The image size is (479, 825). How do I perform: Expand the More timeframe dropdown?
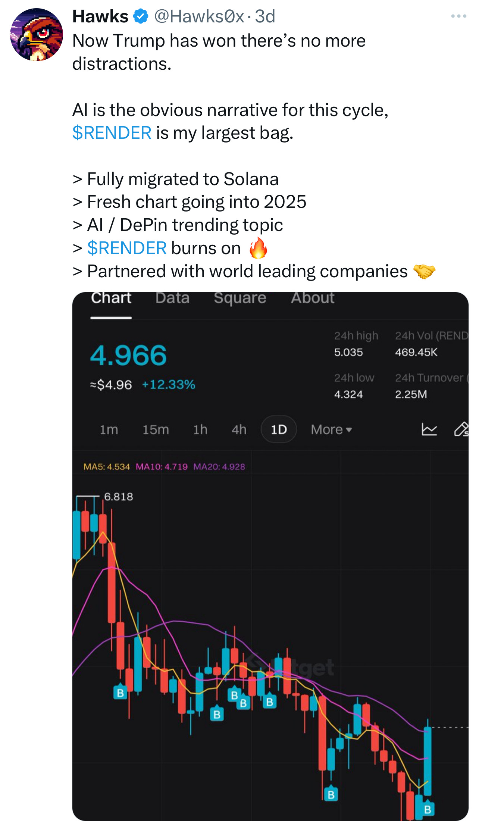(331, 429)
